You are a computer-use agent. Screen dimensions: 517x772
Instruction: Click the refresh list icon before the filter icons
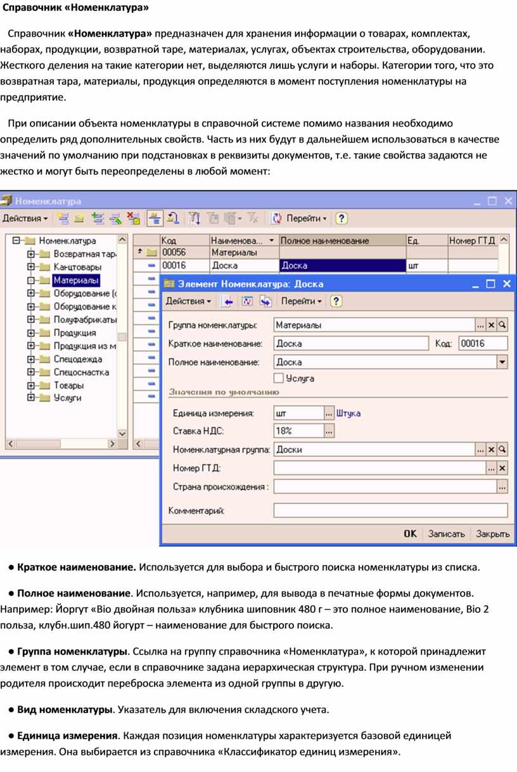tap(172, 218)
